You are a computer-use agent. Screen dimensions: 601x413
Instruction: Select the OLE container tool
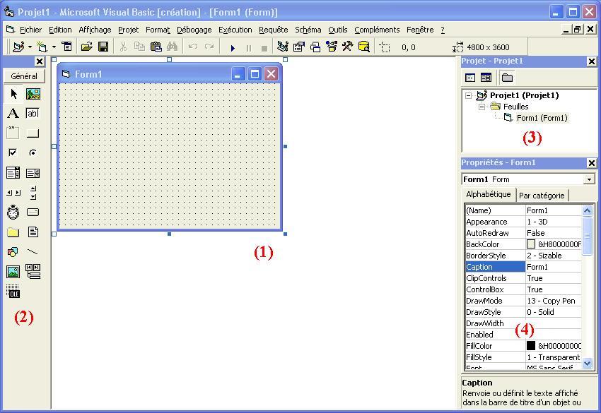13,292
